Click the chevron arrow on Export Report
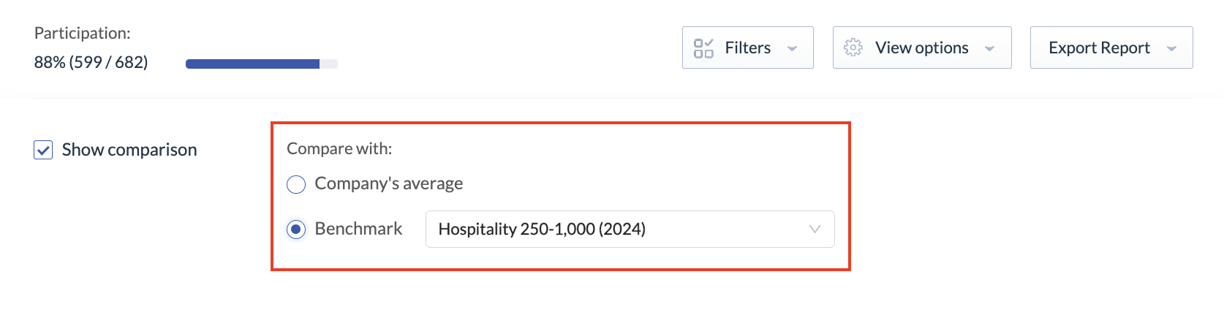 1171,49
